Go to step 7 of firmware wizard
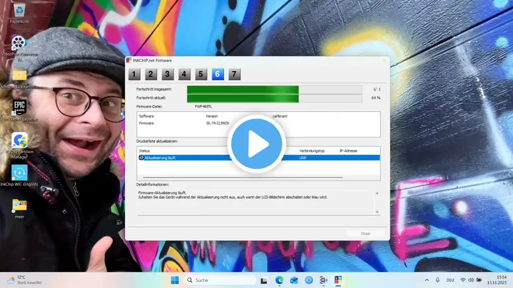This screenshot has width=513, height=288. (x=234, y=74)
